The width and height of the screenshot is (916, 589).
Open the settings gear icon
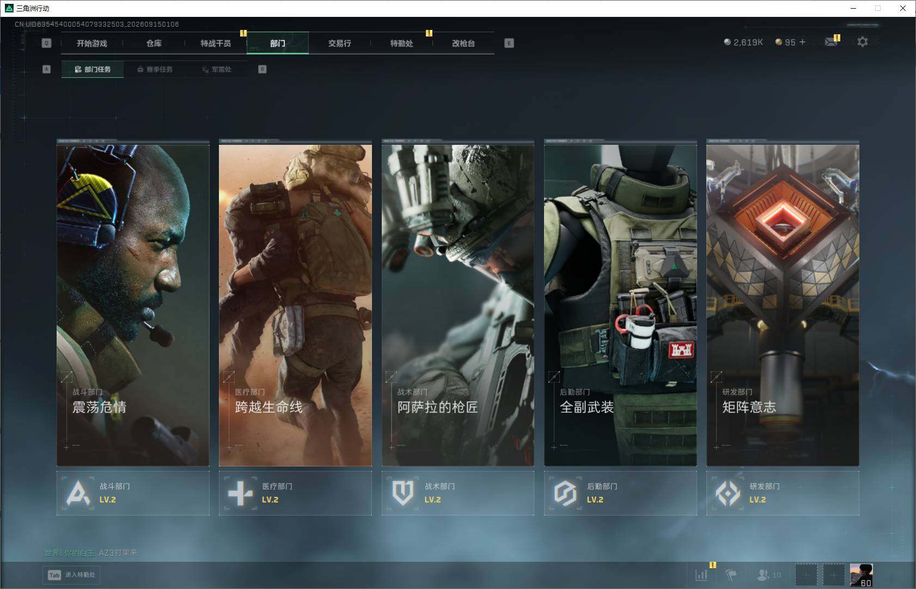(x=863, y=42)
